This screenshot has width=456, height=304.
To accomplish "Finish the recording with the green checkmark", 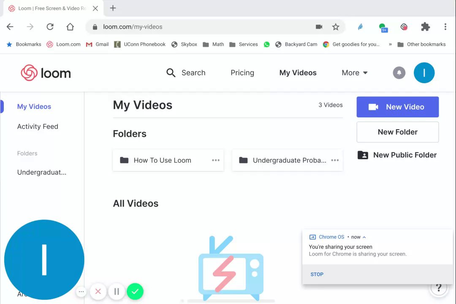I will click(x=135, y=291).
